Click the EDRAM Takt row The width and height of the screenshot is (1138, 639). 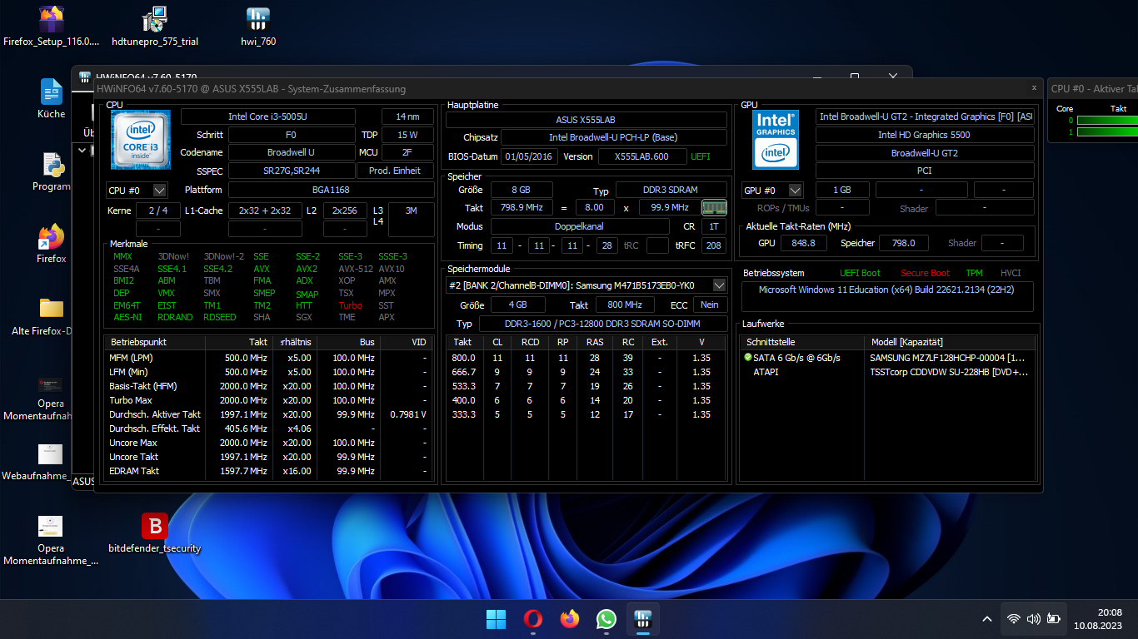[x=268, y=471]
